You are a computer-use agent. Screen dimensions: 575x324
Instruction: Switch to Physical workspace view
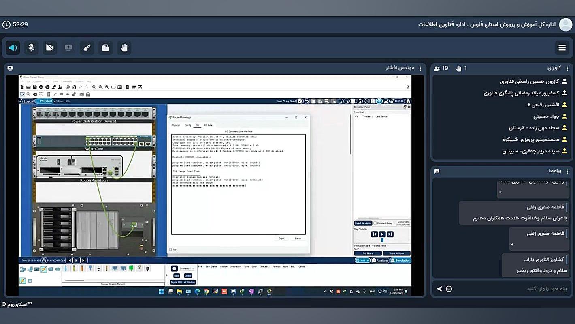(x=45, y=101)
